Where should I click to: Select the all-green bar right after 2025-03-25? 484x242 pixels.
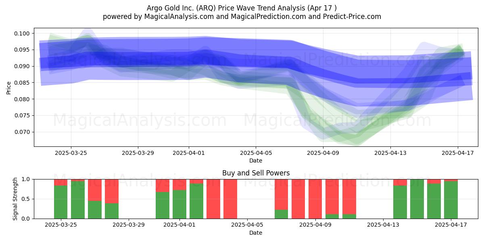click(x=77, y=200)
